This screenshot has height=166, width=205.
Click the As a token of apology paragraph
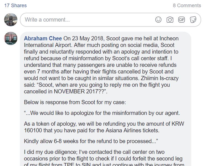[x=104, y=127]
